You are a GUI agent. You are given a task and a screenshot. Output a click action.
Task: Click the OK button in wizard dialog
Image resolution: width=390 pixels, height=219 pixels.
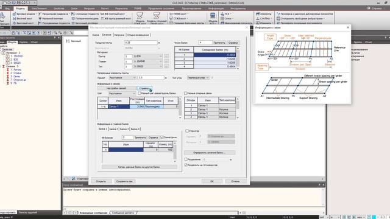(x=211, y=181)
